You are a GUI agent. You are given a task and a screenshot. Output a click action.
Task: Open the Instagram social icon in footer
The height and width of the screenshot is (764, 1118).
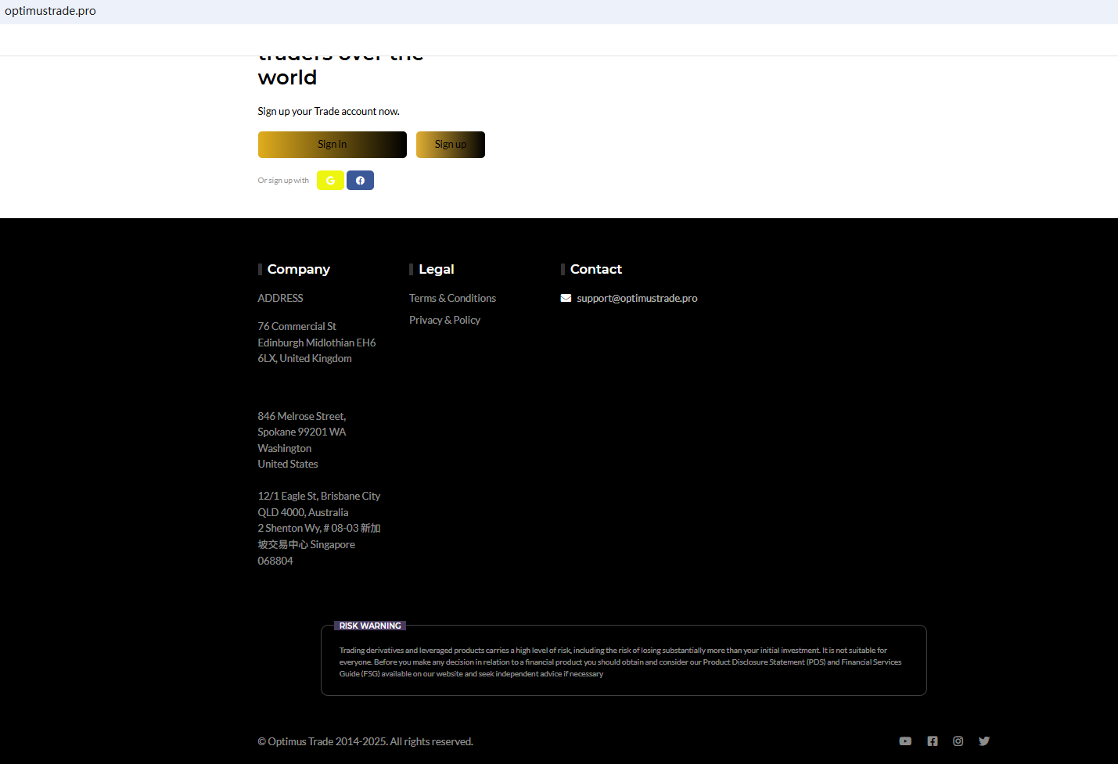tap(958, 741)
